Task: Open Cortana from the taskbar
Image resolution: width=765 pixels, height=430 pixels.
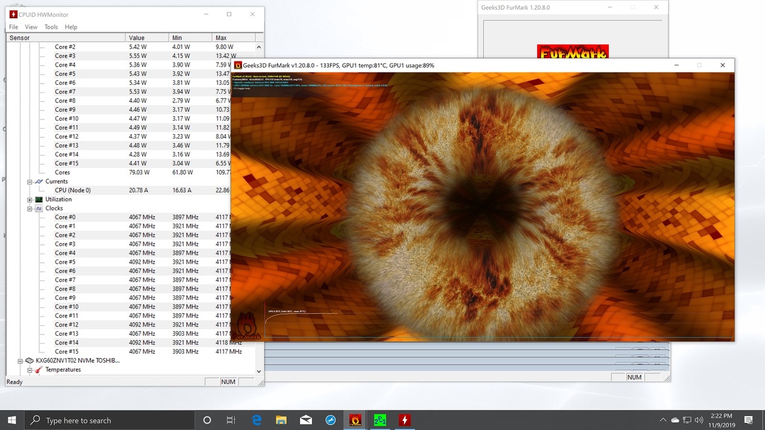Action: 207,420
